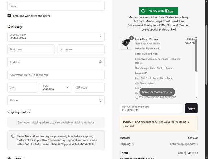Screen dimensions: 208x159
Task: Click the discount code field containing PODAPP-IDO
Action: click(x=150, y=108)
